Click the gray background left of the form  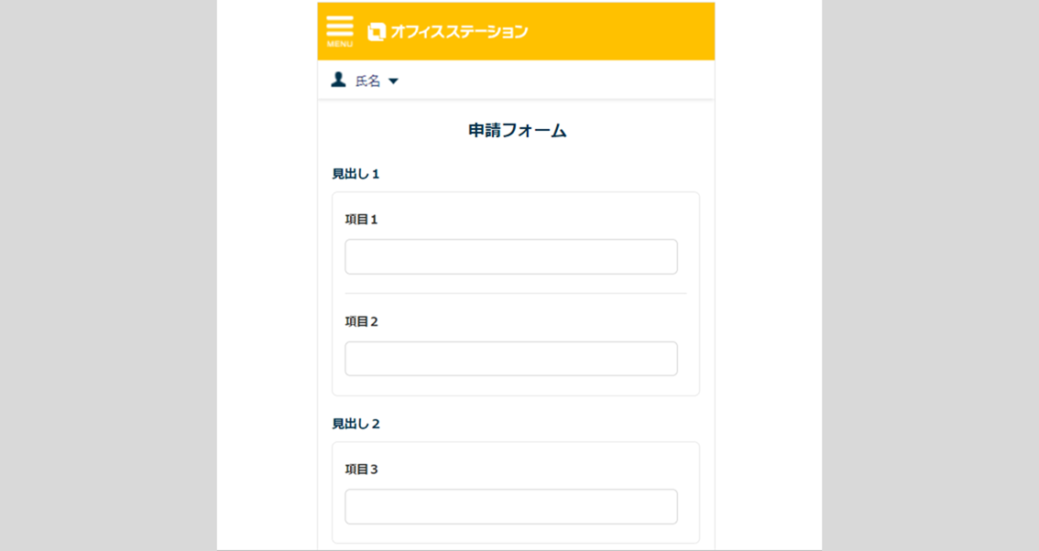click(108, 275)
